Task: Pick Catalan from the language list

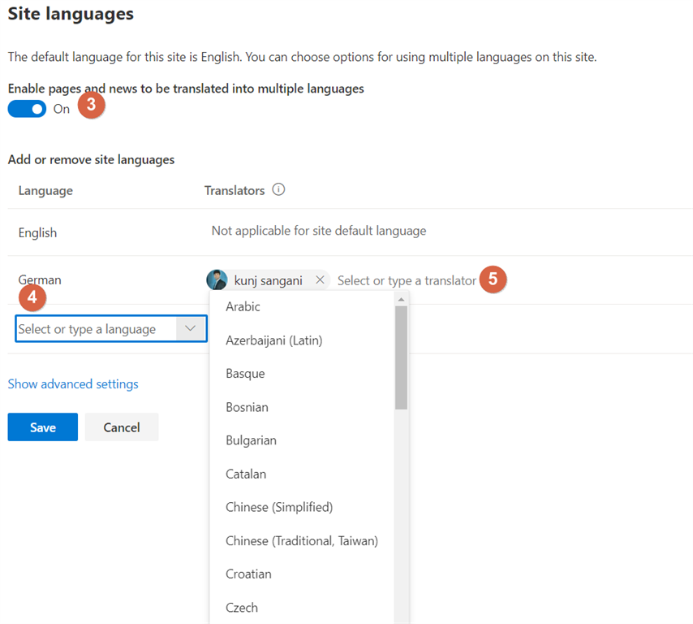Action: [247, 474]
